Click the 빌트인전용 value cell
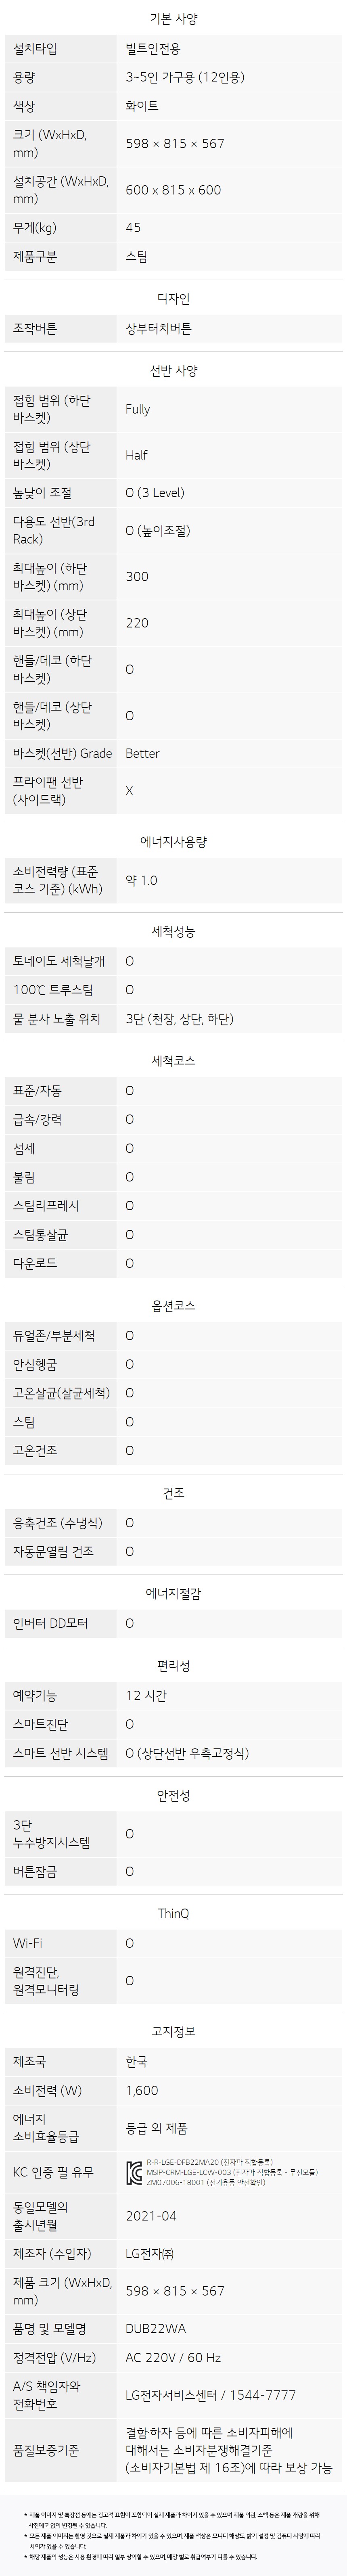Viewport: 347px width, 2576px height. tap(153, 48)
